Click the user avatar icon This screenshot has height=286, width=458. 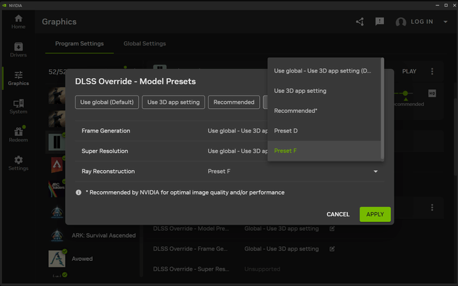tap(401, 22)
